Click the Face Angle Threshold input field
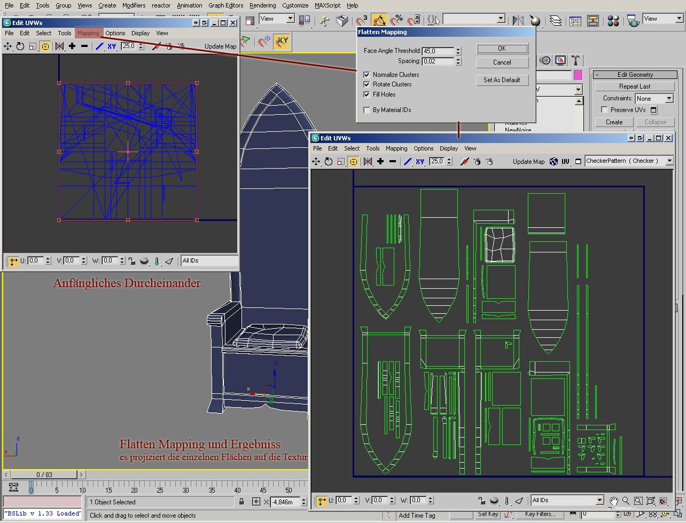This screenshot has height=523, width=686. click(438, 51)
